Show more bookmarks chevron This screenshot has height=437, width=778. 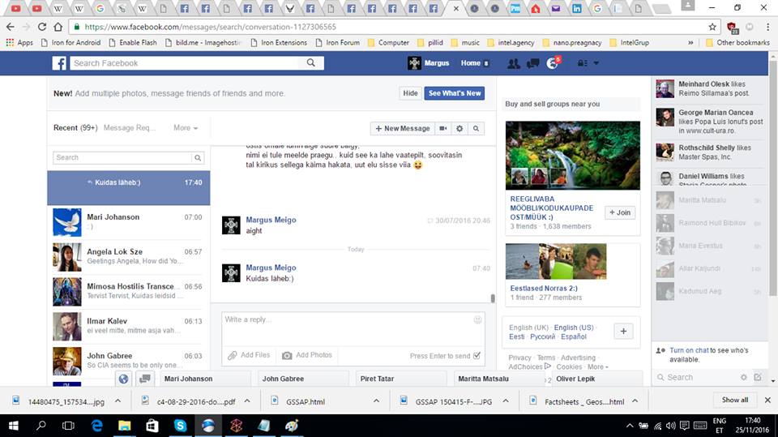tap(690, 43)
